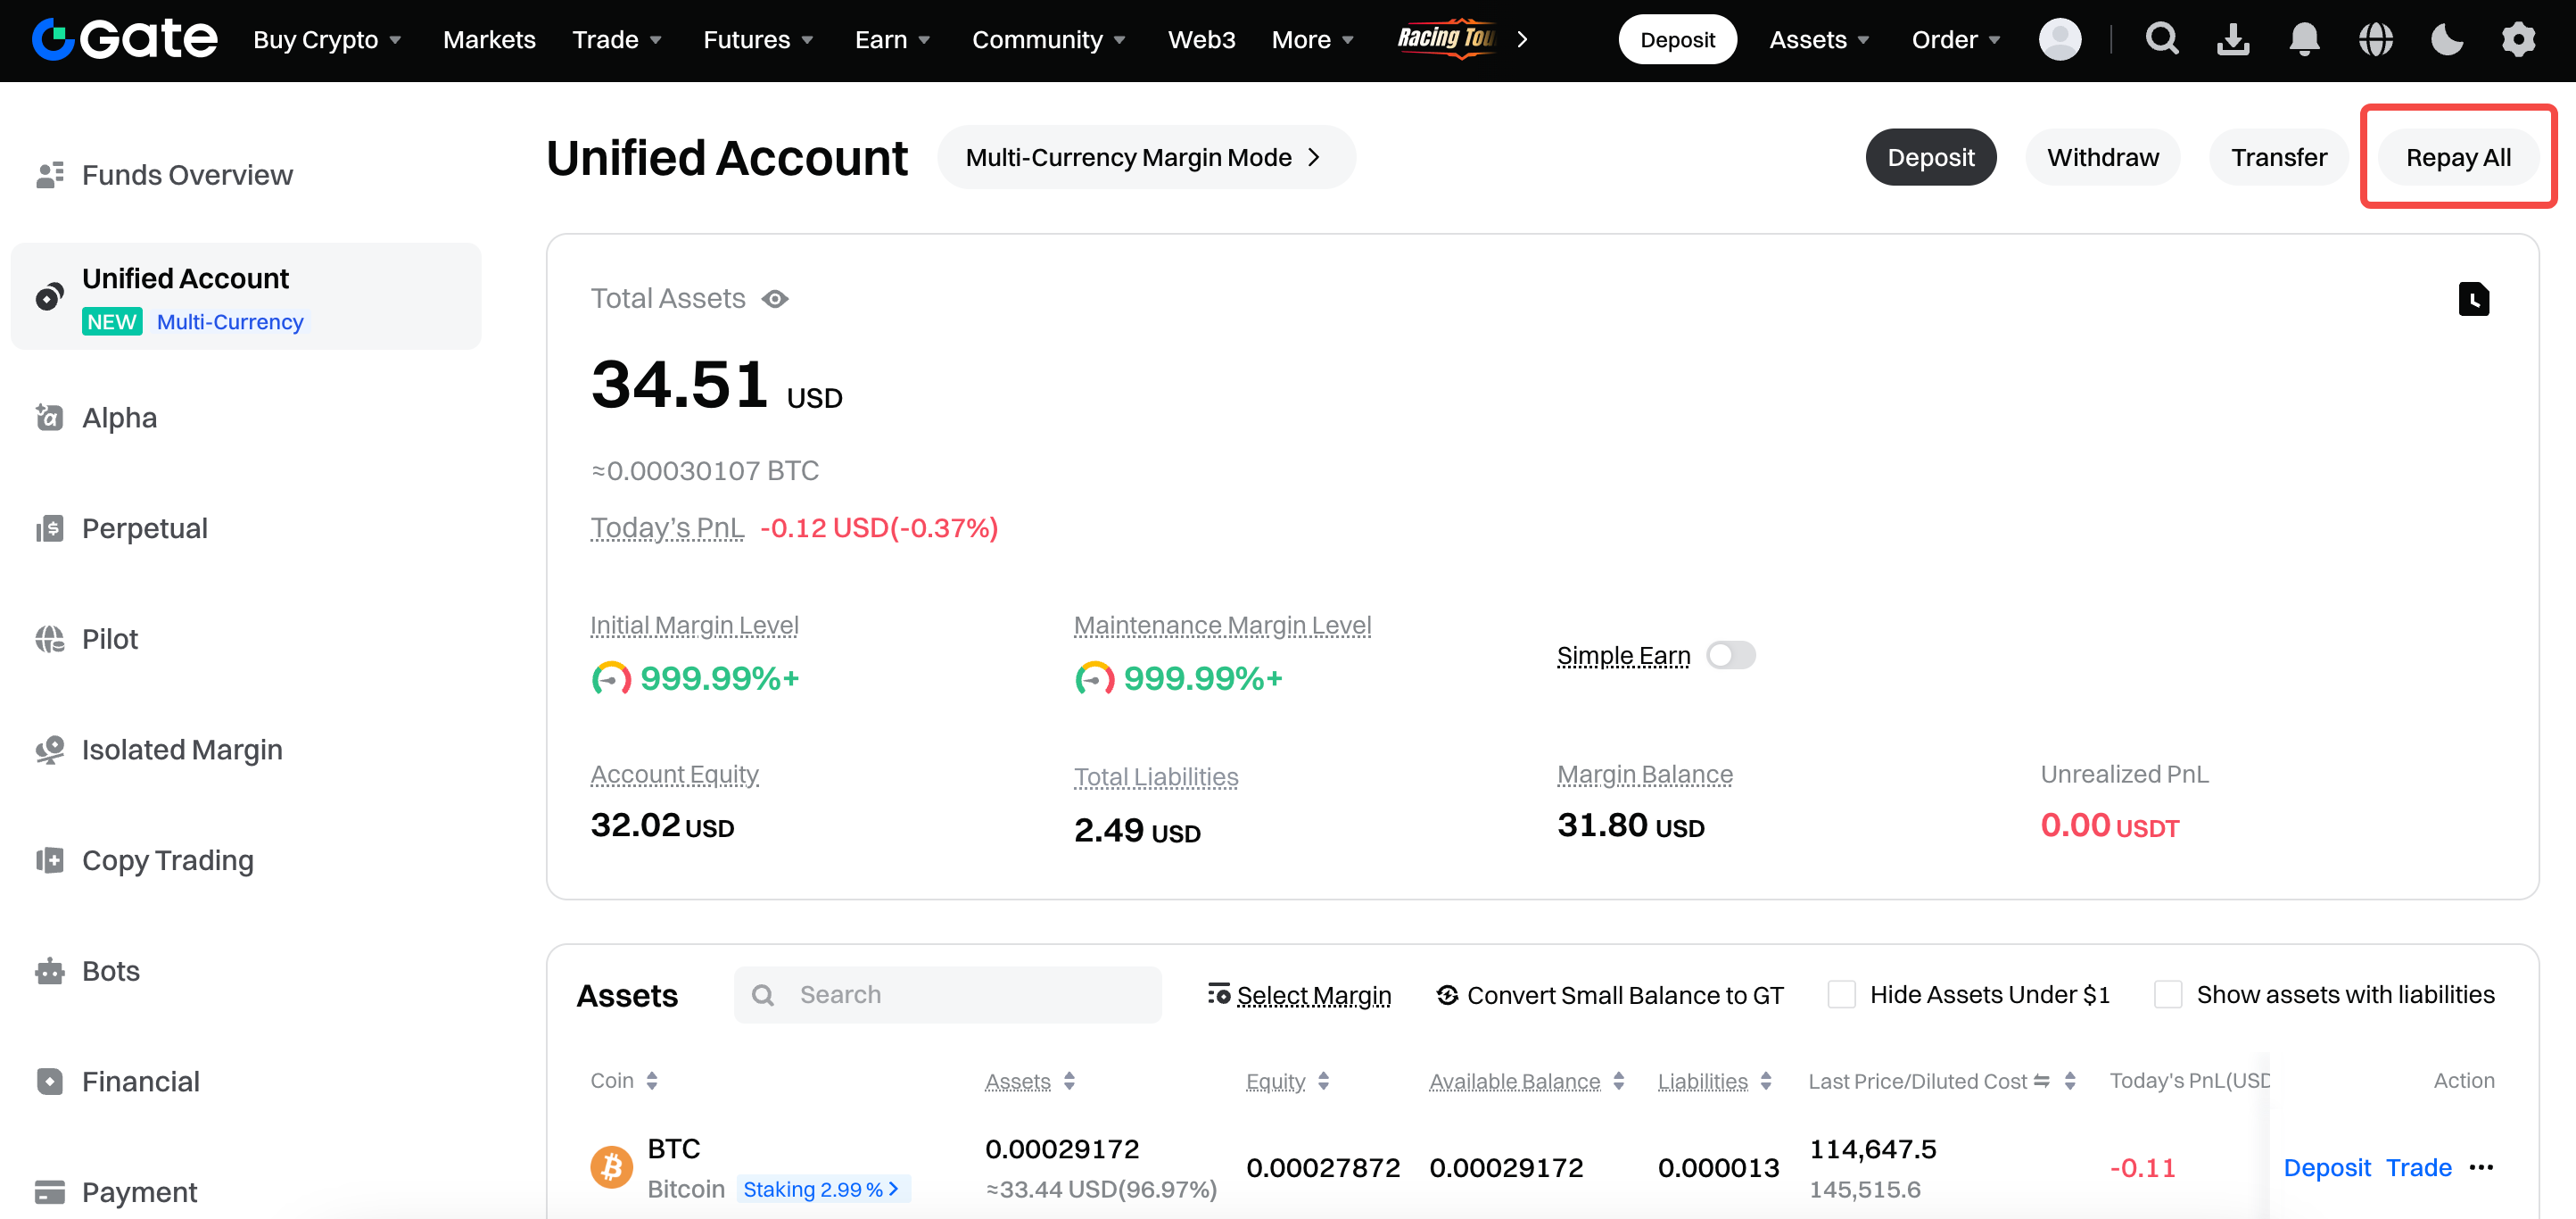Click the globe language icon

coord(2375,39)
